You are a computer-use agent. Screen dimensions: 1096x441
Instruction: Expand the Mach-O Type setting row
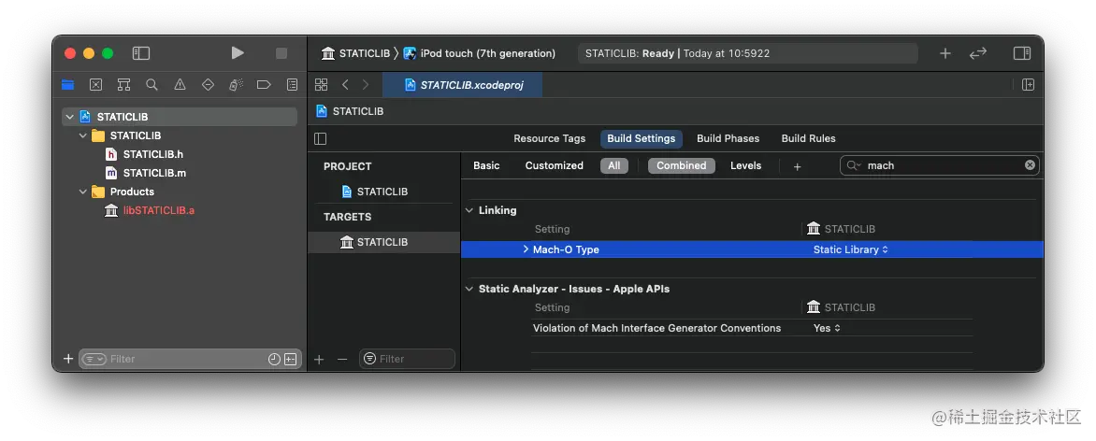tap(526, 249)
